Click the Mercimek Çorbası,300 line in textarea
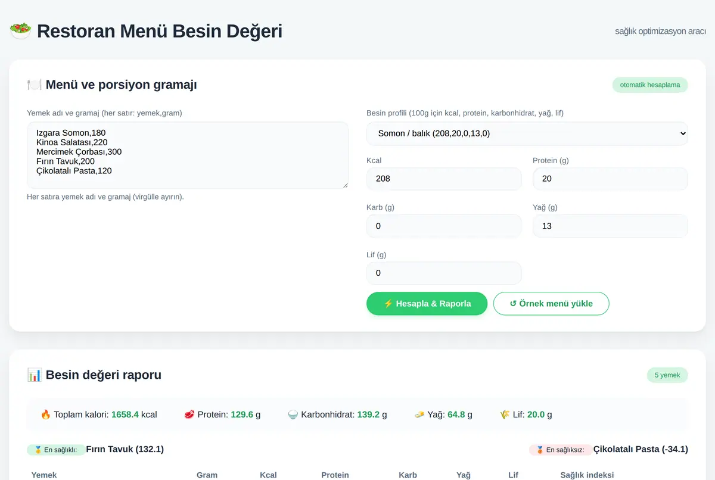The height and width of the screenshot is (480, 715). [79, 152]
